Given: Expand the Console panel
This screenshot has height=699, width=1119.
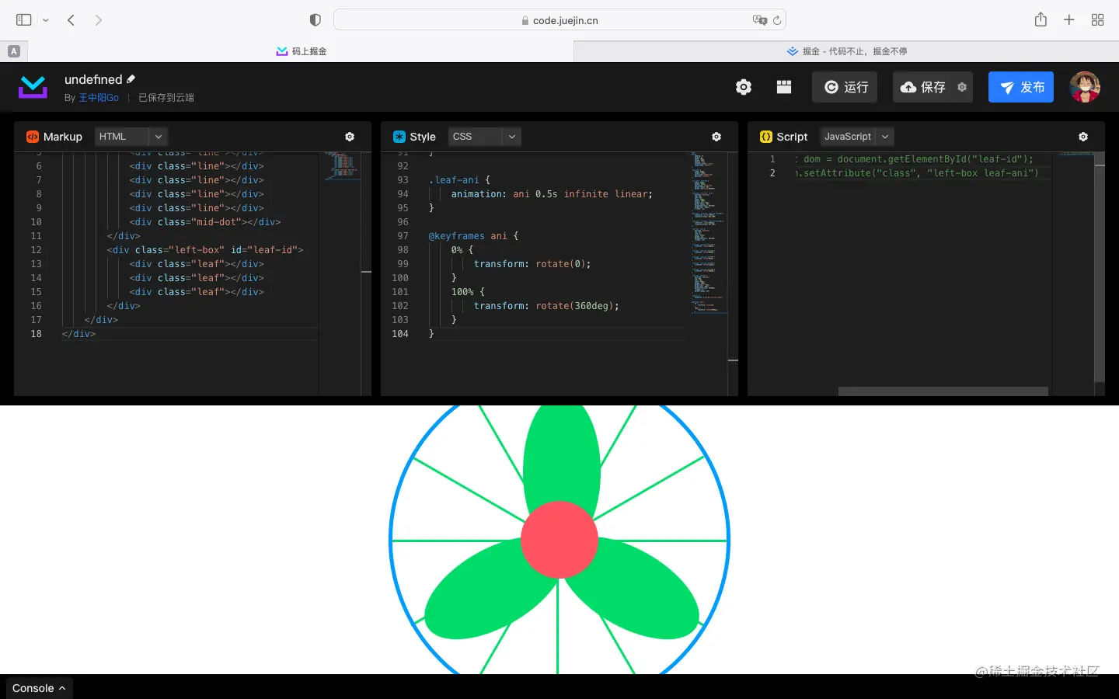Looking at the screenshot, I should (39, 688).
